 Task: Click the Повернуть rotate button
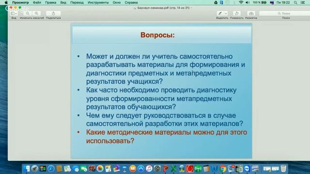(x=237, y=14)
